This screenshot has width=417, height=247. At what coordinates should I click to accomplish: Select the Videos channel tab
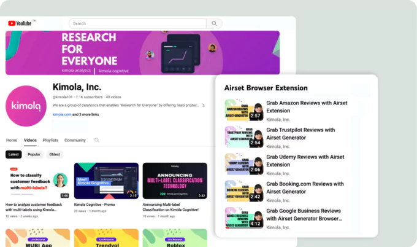click(x=30, y=140)
